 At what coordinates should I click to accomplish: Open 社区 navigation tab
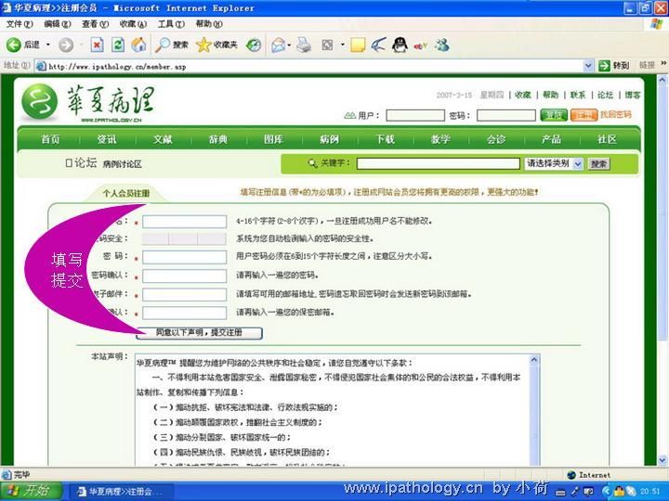coord(607,139)
